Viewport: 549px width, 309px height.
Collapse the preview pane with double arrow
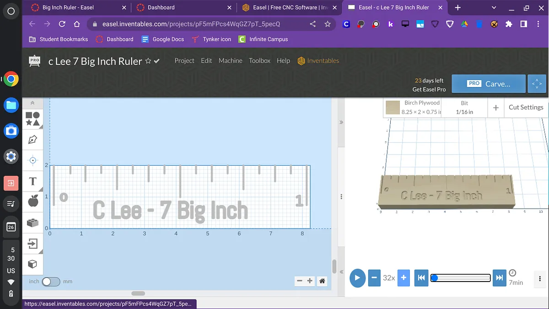coord(341,123)
